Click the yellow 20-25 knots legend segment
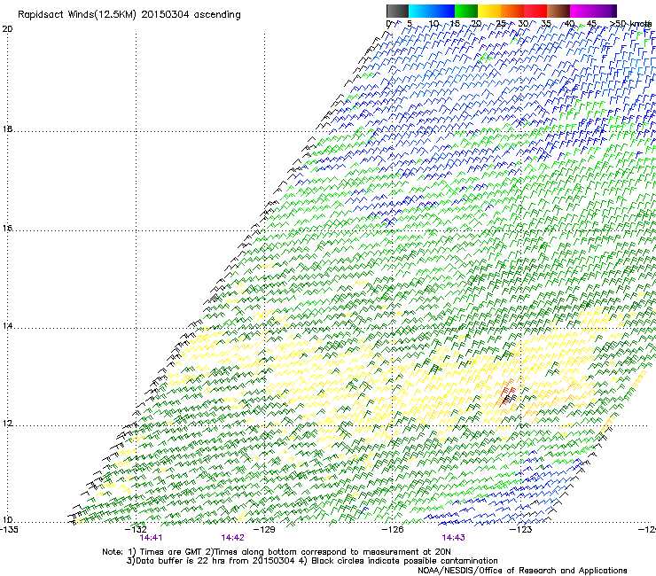Image resolution: width=656 pixels, height=576 pixels. coord(489,11)
